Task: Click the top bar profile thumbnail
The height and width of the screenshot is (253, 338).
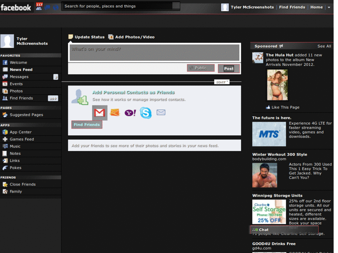Action: (x=225, y=7)
